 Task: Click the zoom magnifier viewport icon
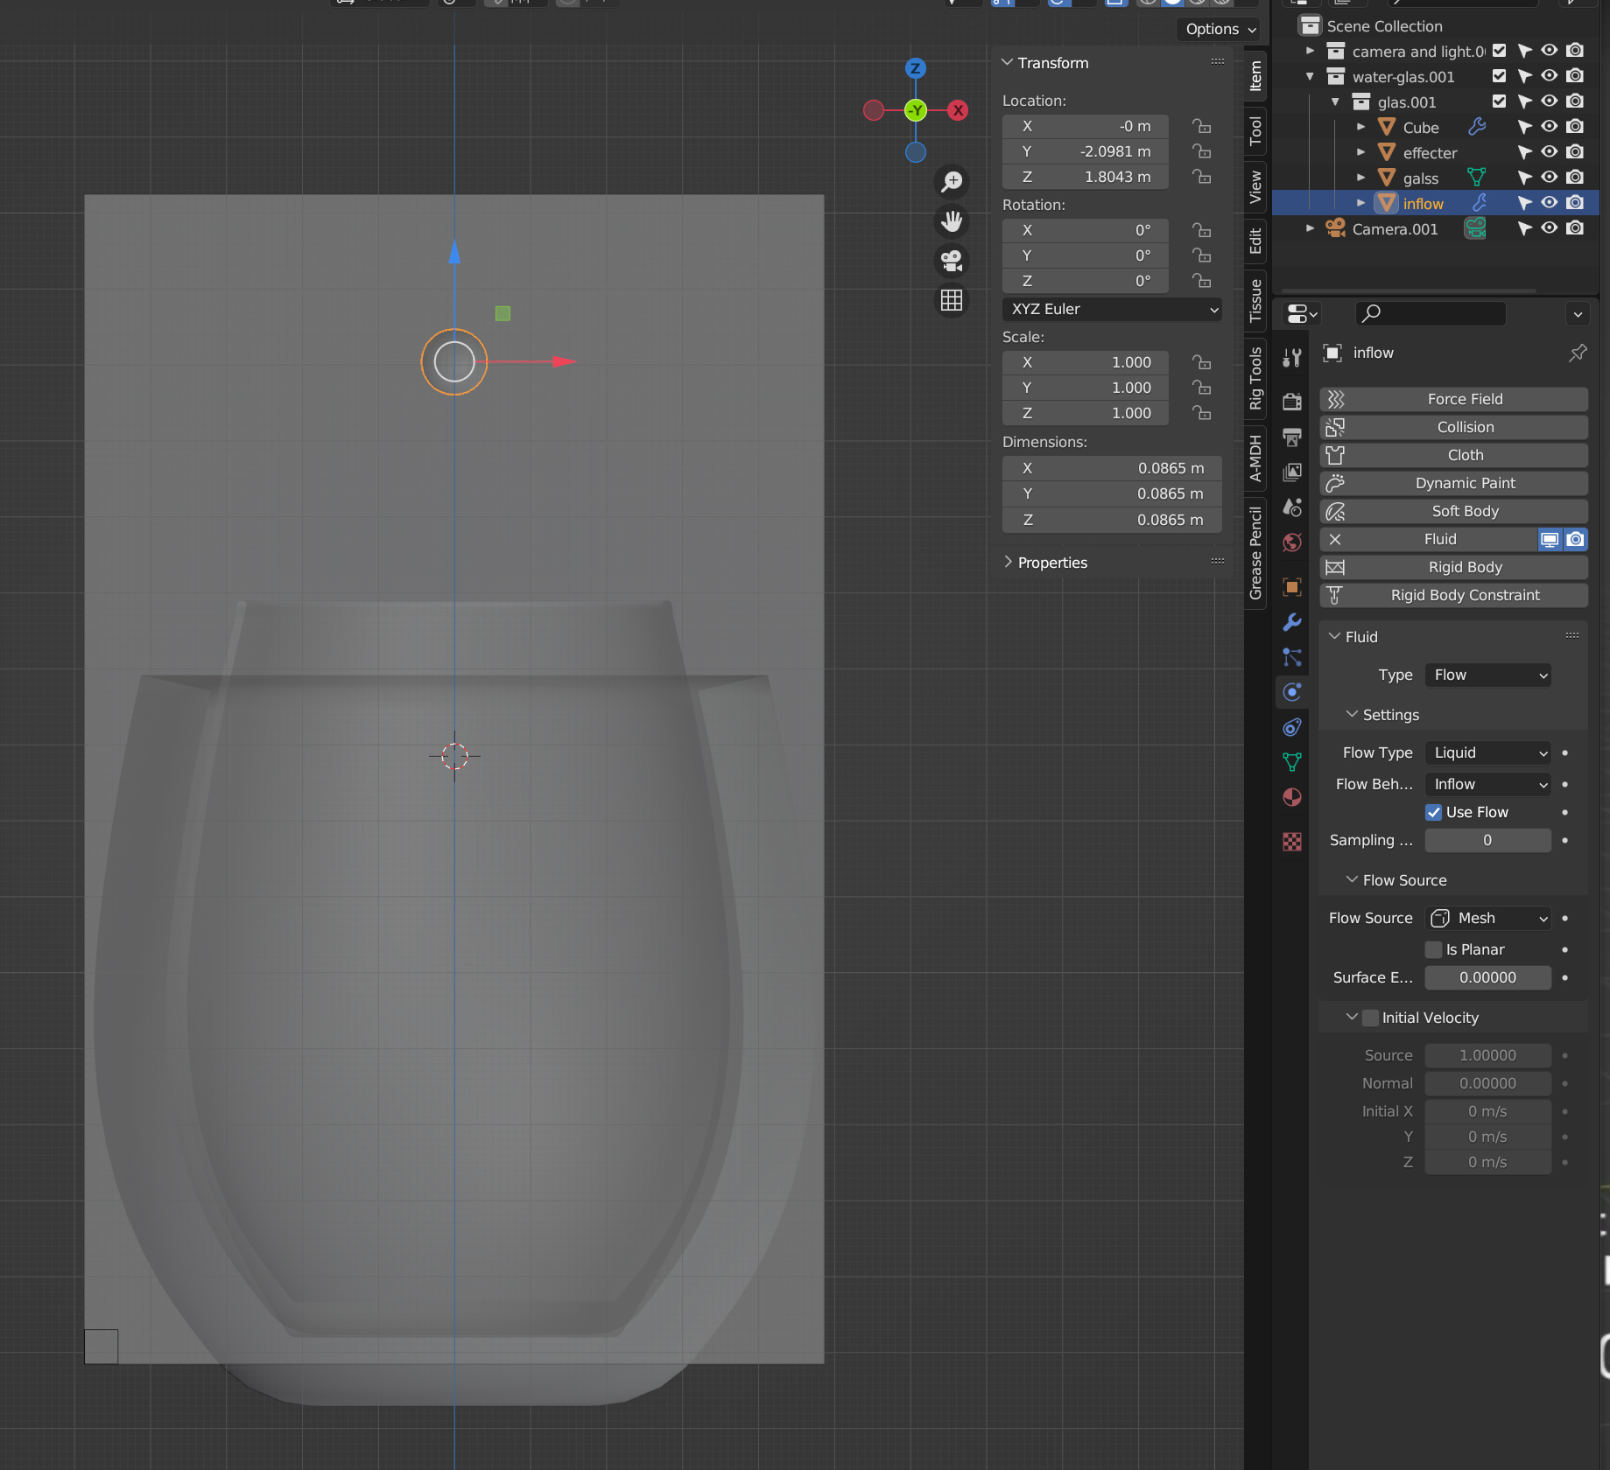coord(952,181)
